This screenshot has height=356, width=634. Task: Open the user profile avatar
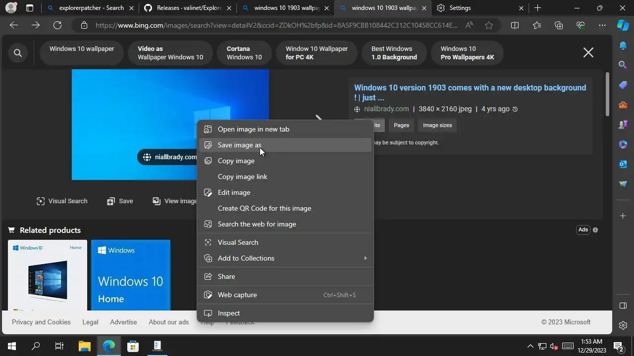(x=10, y=8)
